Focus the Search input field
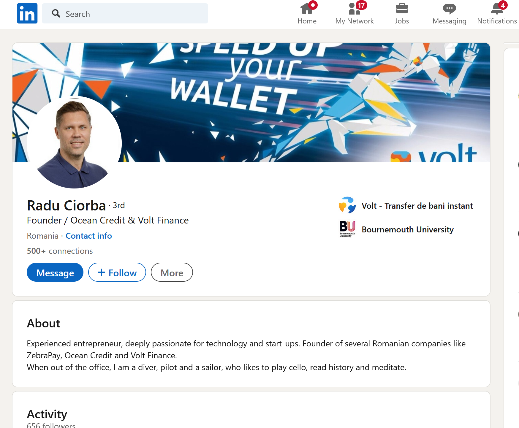This screenshot has height=428, width=519. pos(125,13)
